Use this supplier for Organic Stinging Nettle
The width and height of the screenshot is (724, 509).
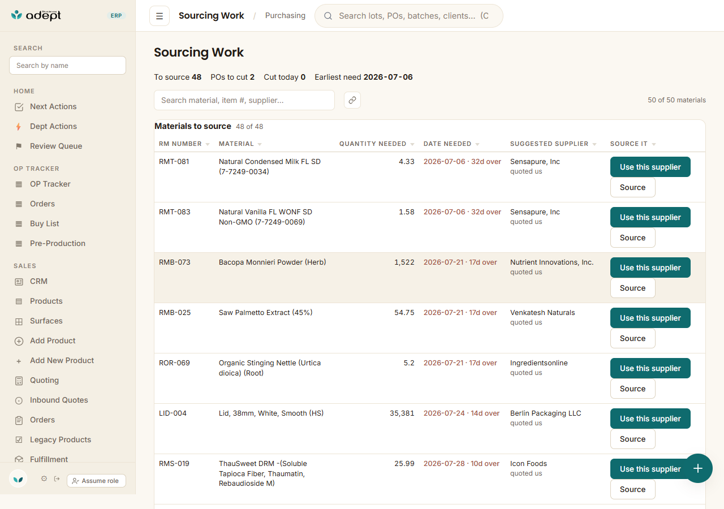(650, 368)
